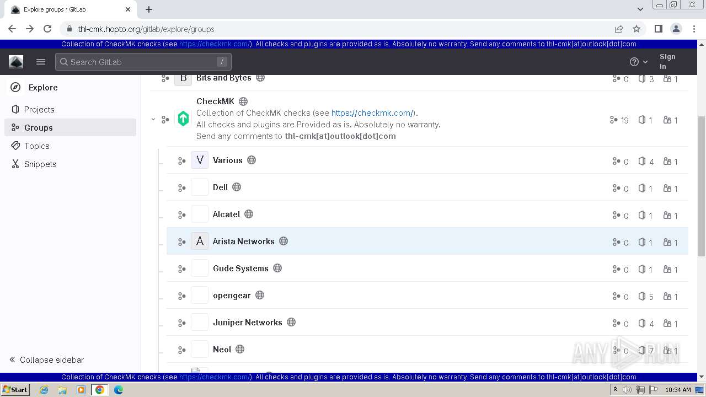706x397 pixels.
Task: Click the subgroup tree icon in opengear row
Action: [181, 296]
